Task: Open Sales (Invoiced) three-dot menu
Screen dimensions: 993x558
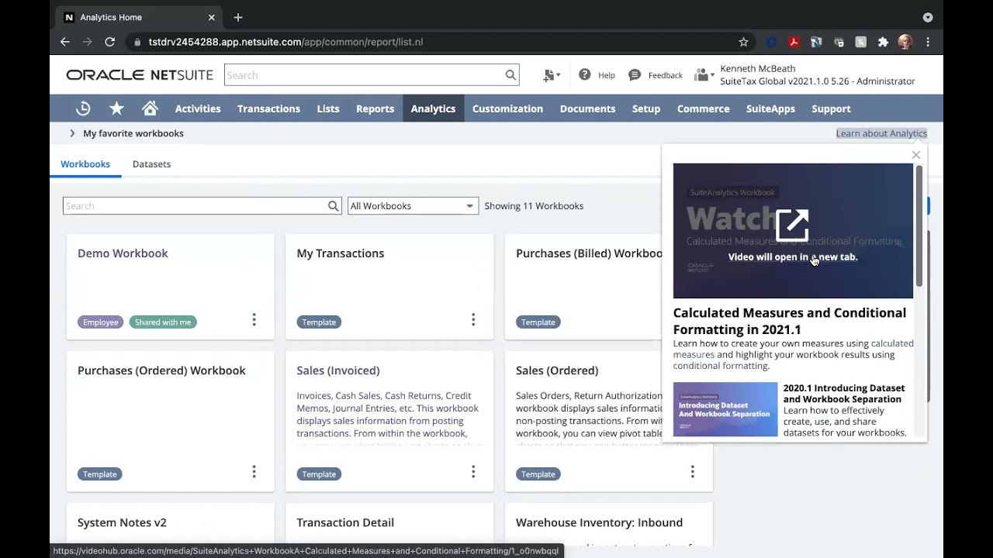Action: [473, 471]
